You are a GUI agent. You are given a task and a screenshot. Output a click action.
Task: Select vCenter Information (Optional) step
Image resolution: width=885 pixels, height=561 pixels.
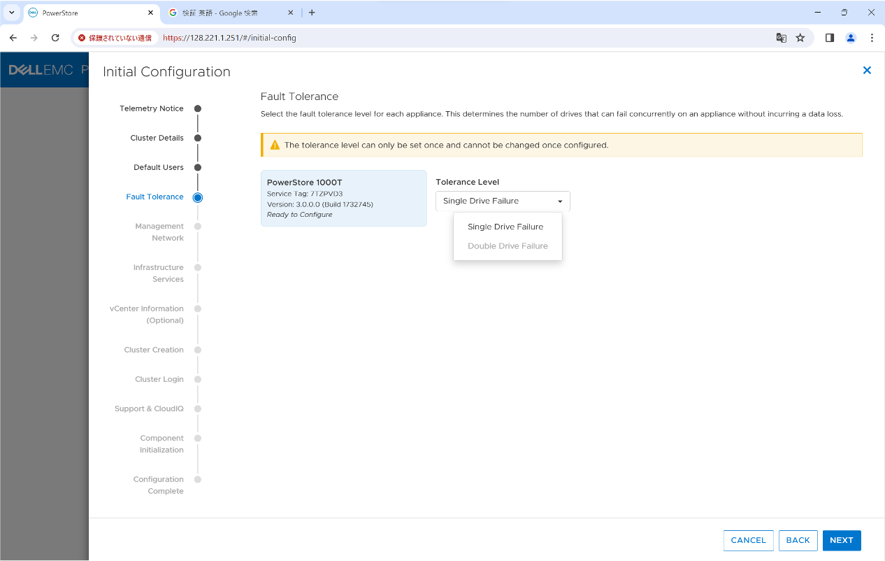coord(147,315)
